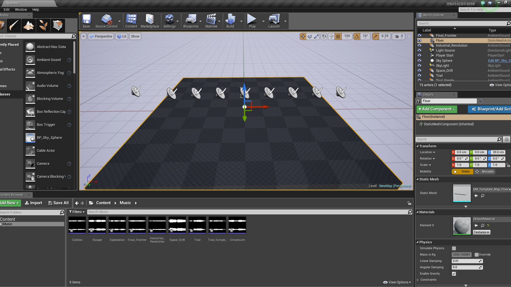
Task: Open grid snap value 100 dropdown
Action: point(347,36)
